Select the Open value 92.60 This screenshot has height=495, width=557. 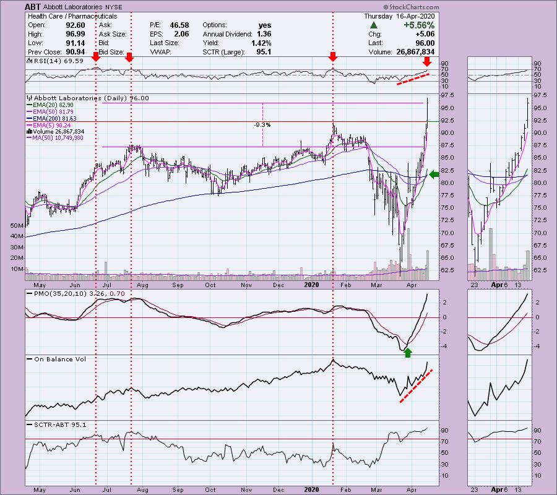click(x=76, y=25)
